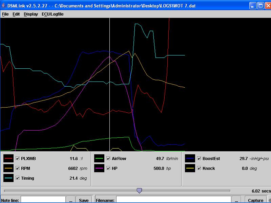Click the Knock yellow line color swatch
The image size is (271, 203).
pos(190,168)
